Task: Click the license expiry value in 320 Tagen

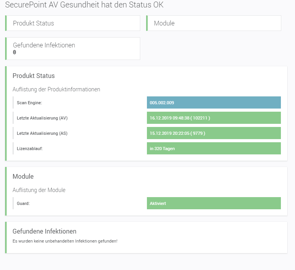Action: [x=214, y=149]
